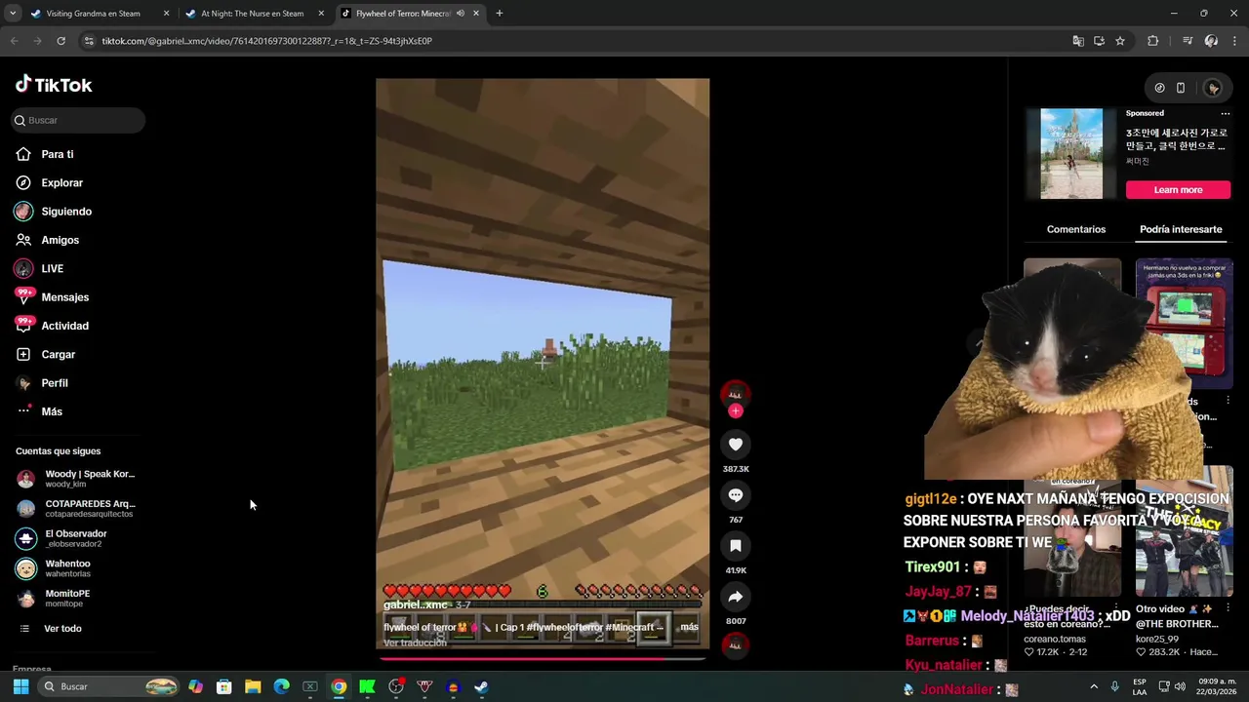Open Kick app in taskbar
The width and height of the screenshot is (1249, 702).
[368, 686]
